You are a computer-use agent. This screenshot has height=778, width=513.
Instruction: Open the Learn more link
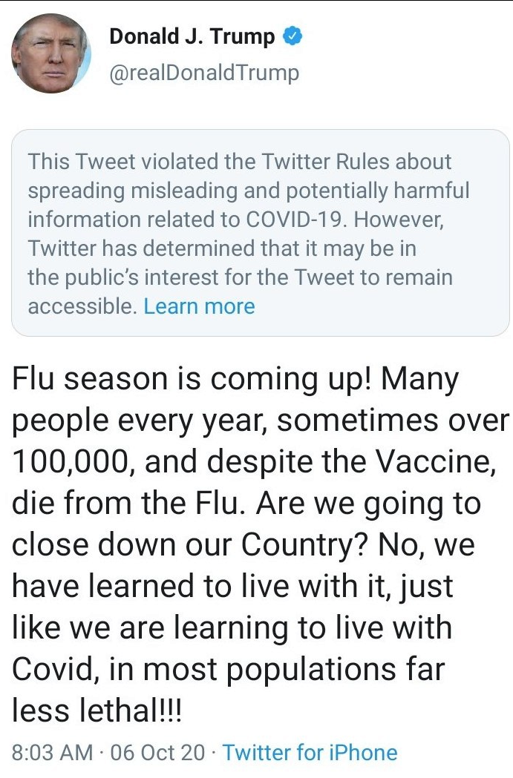click(x=199, y=306)
